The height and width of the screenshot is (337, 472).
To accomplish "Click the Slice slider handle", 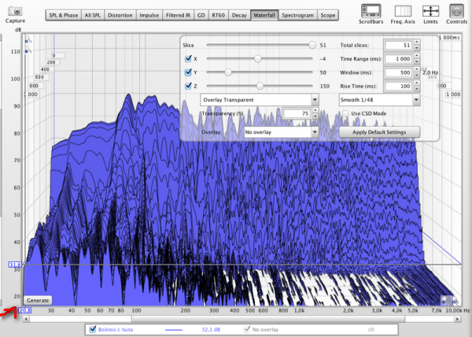I will 312,46.
